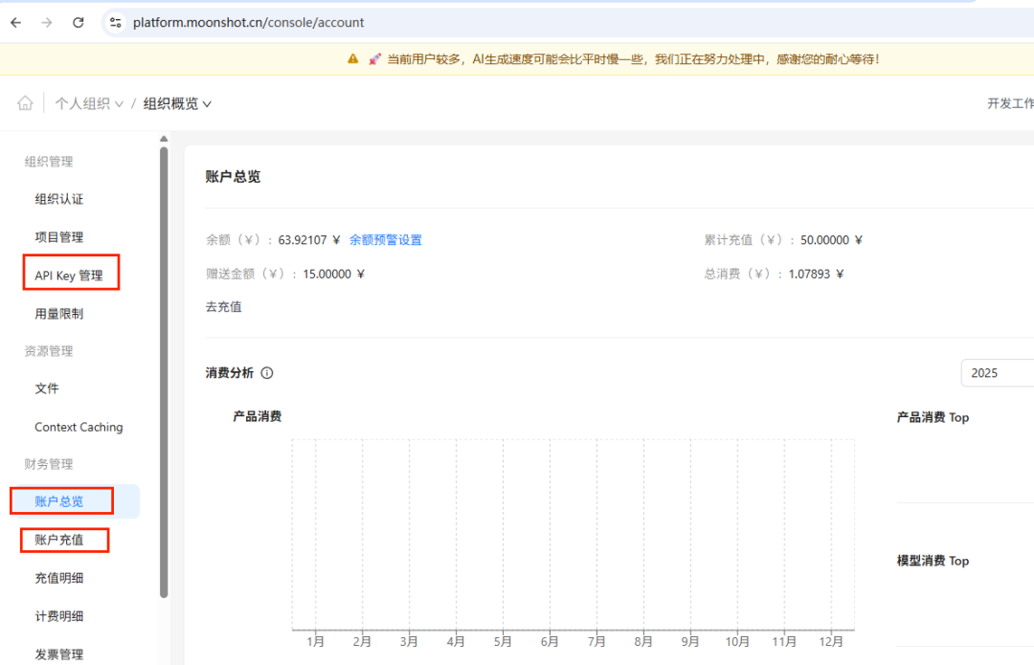Click 开发工作 at top right
The height and width of the screenshot is (665, 1034).
tap(1010, 103)
